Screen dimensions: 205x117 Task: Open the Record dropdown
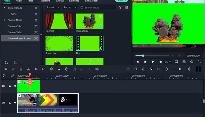coord(69,7)
